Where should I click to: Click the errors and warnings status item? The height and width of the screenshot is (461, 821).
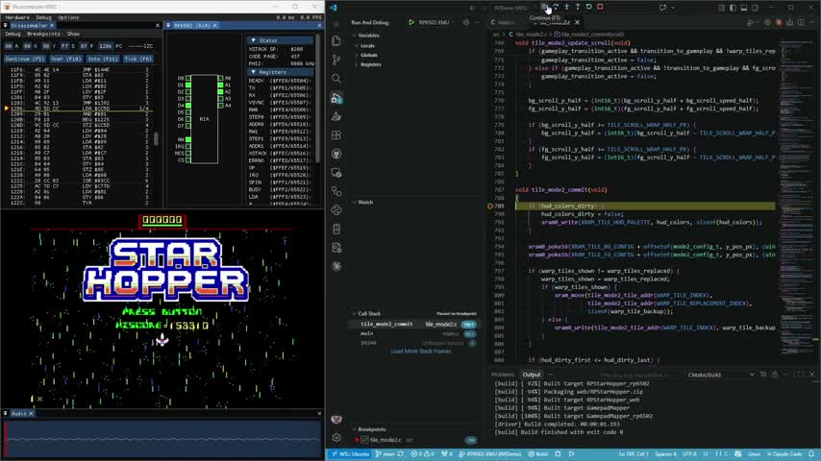pyautogui.click(x=423, y=454)
